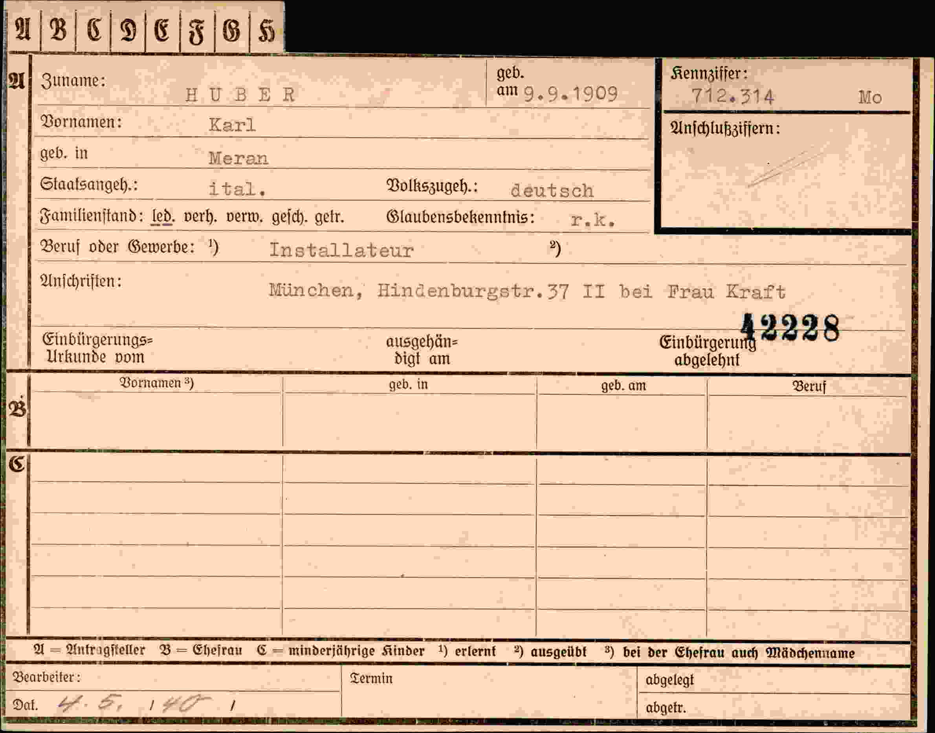Click the Beruf column header
The height and width of the screenshot is (733, 935).
[x=809, y=386]
